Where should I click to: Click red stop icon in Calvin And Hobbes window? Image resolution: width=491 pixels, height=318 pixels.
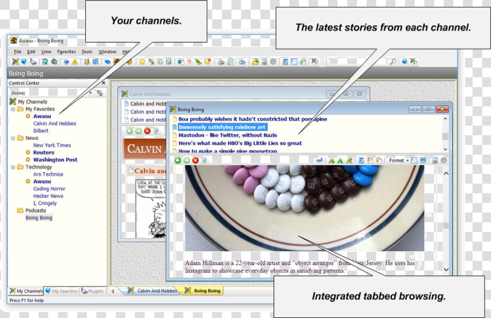pyautogui.click(x=147, y=131)
